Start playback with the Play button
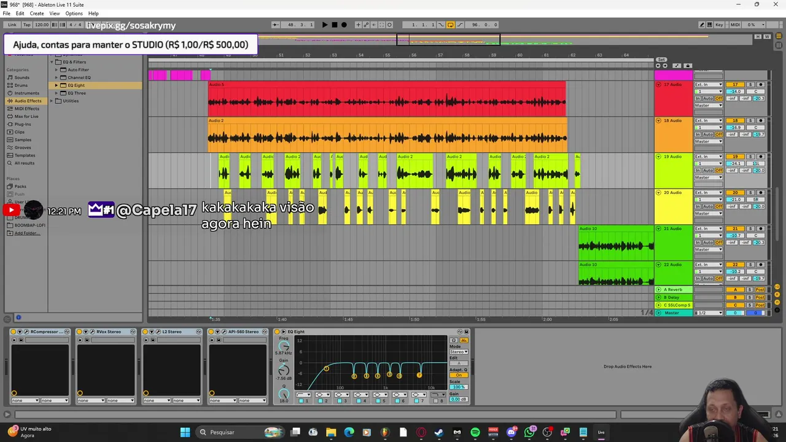Screen dimensions: 786x442 pyautogui.click(x=325, y=25)
